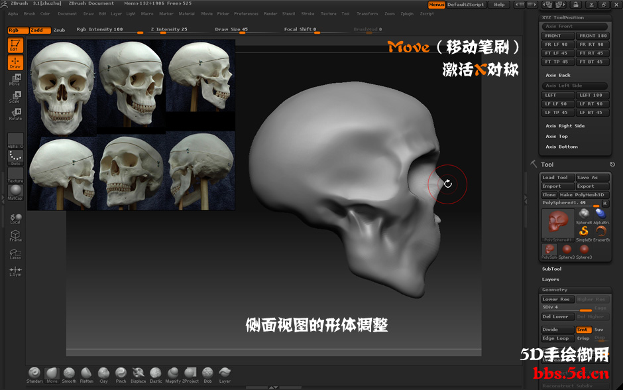Screen dimensions: 623x390
Task: Toggle Local transformations icon
Action: click(15, 219)
